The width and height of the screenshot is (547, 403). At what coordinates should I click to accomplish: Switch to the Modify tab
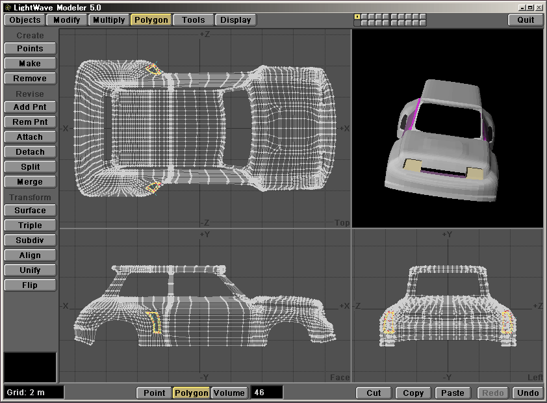click(68, 19)
